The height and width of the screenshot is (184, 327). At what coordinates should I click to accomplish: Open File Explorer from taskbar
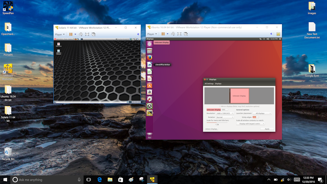(x=110, y=180)
